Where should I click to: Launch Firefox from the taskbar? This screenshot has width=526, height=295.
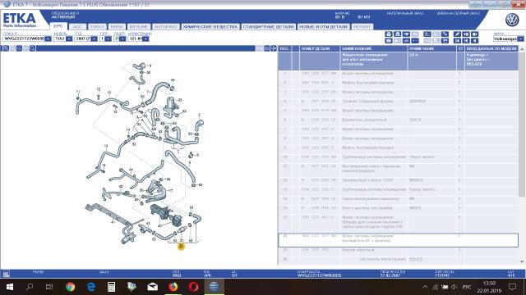click(x=173, y=287)
